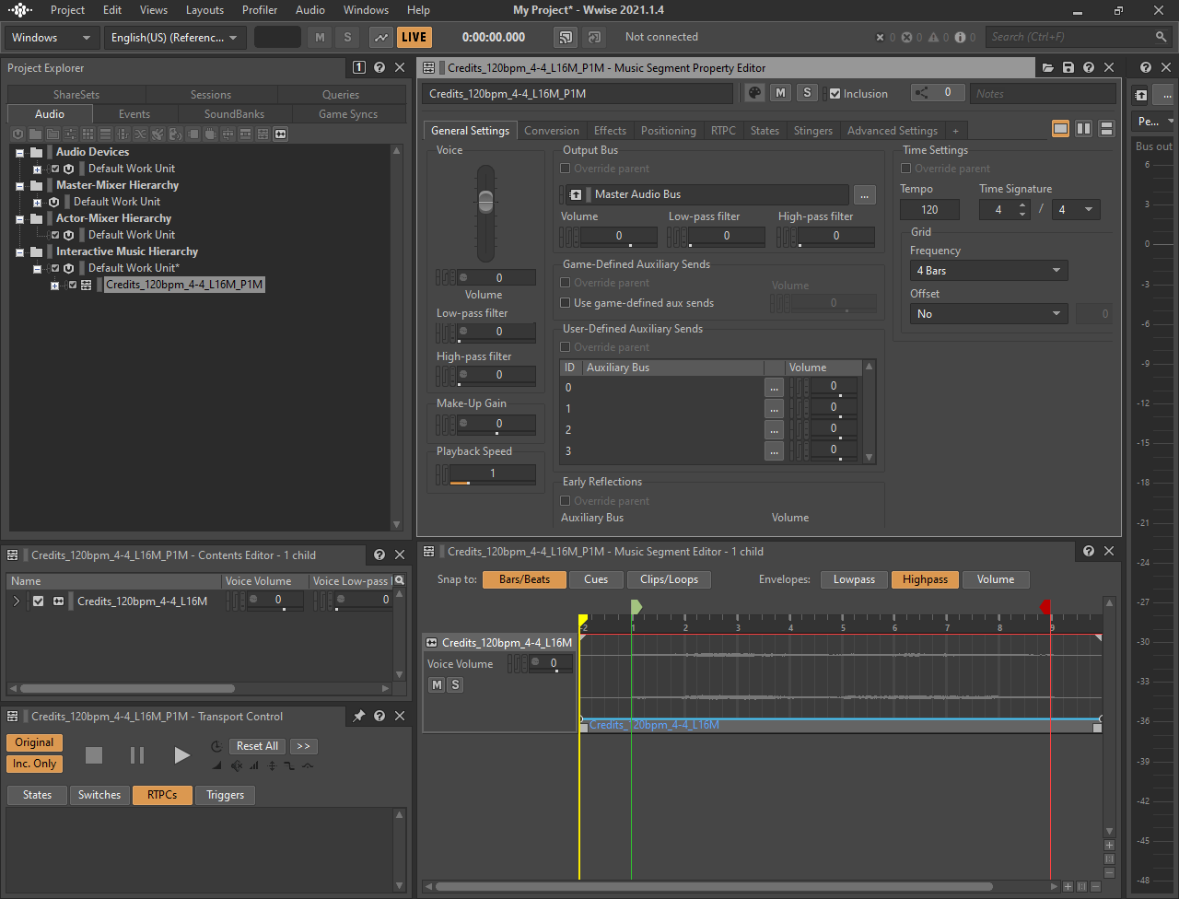The image size is (1179, 899).
Task: Open the Layouts menu
Action: 204,10
